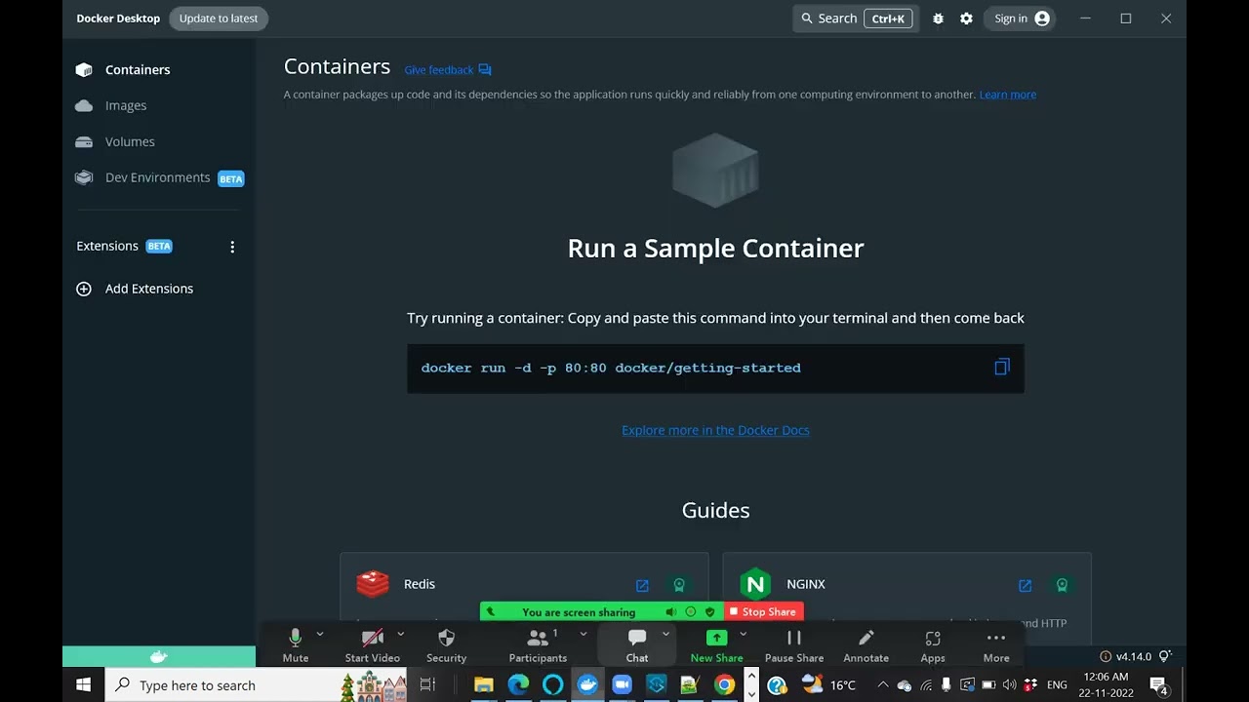This screenshot has width=1249, height=702.
Task: Open Dev Environments in sidebar
Action: (159, 177)
